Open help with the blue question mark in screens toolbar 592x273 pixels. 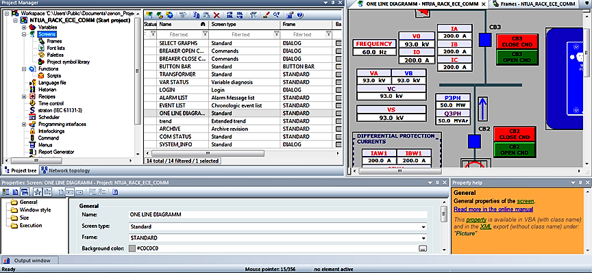pyautogui.click(x=300, y=15)
